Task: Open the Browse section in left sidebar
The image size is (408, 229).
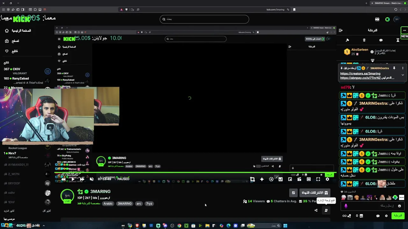Action: pyautogui.click(x=12, y=41)
